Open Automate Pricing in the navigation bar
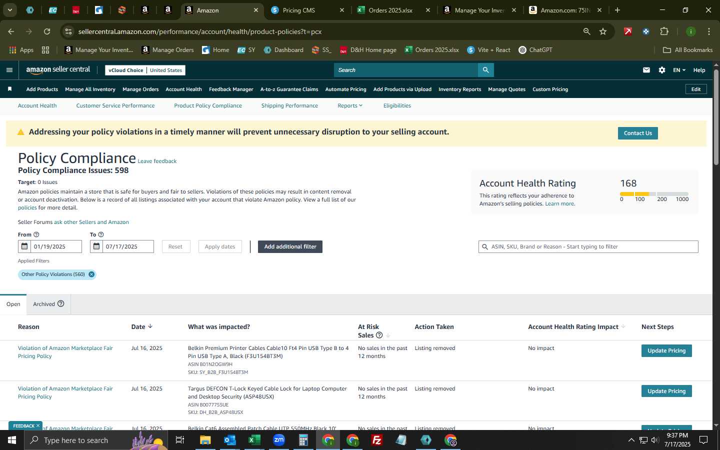This screenshot has width=720, height=450. click(345, 89)
